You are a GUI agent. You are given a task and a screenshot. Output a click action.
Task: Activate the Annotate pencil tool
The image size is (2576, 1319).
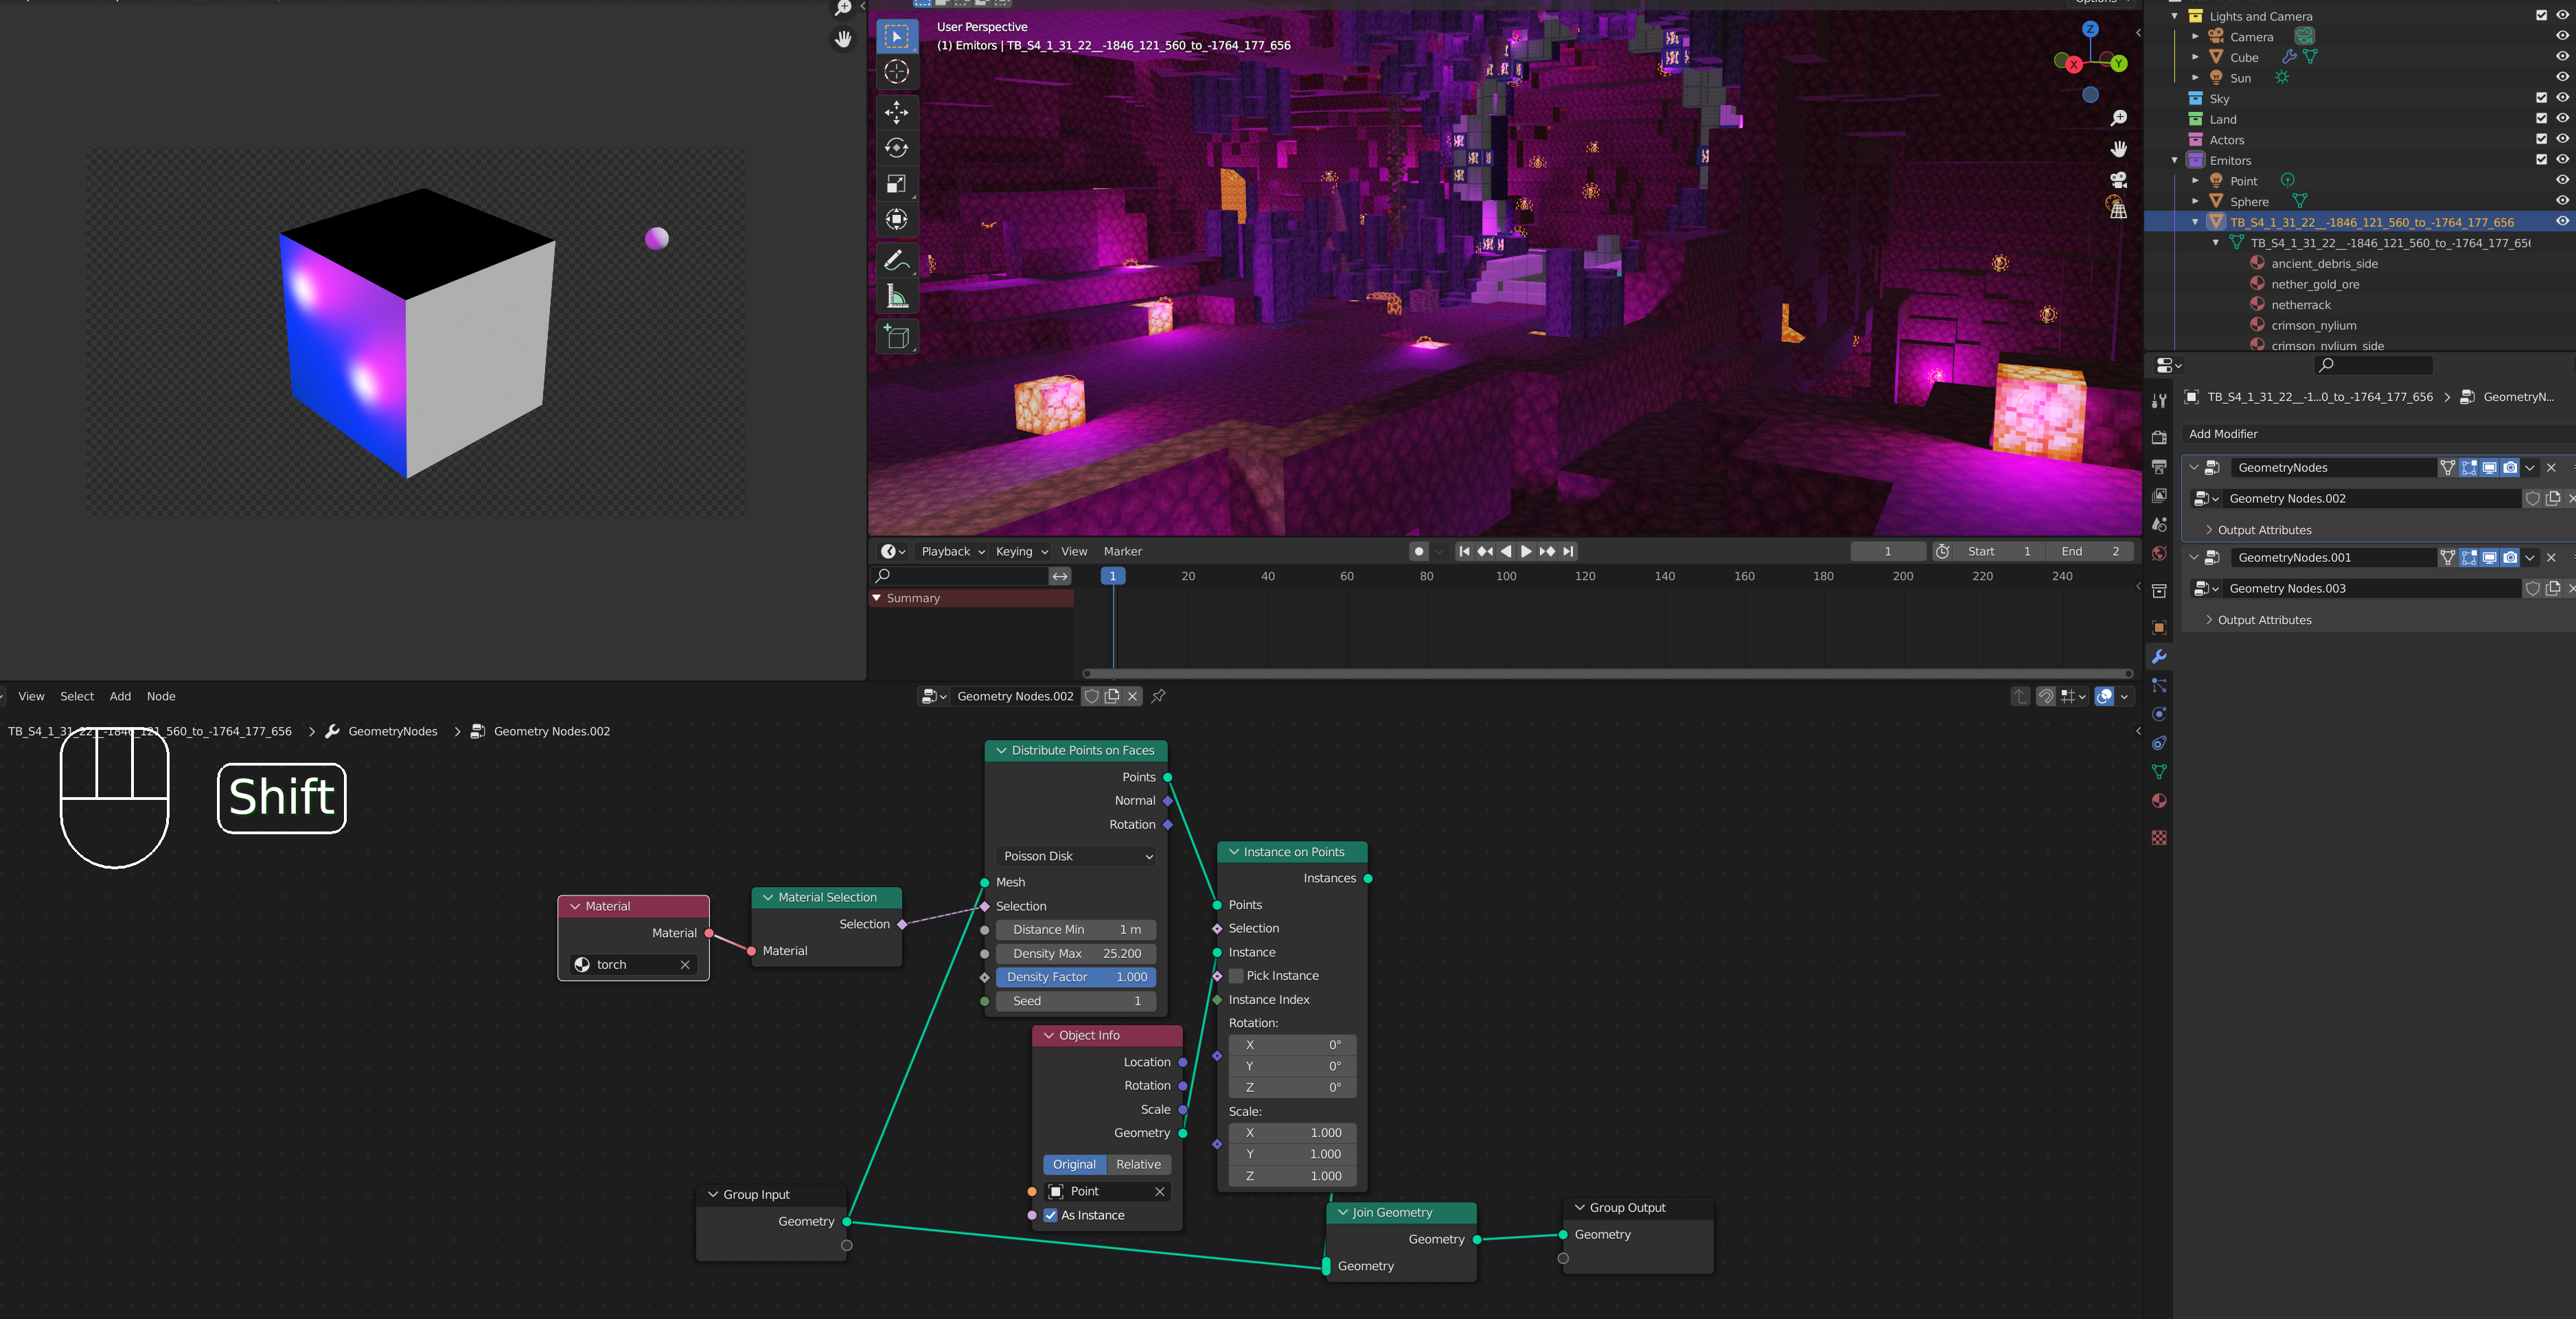click(896, 260)
